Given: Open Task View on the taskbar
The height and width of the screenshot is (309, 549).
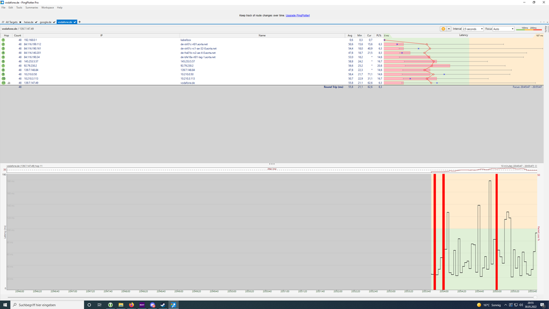Looking at the screenshot, I should [x=99, y=305].
